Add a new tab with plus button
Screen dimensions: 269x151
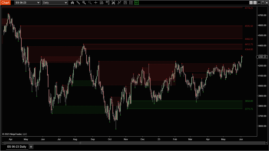pyautogui.click(x=31, y=147)
